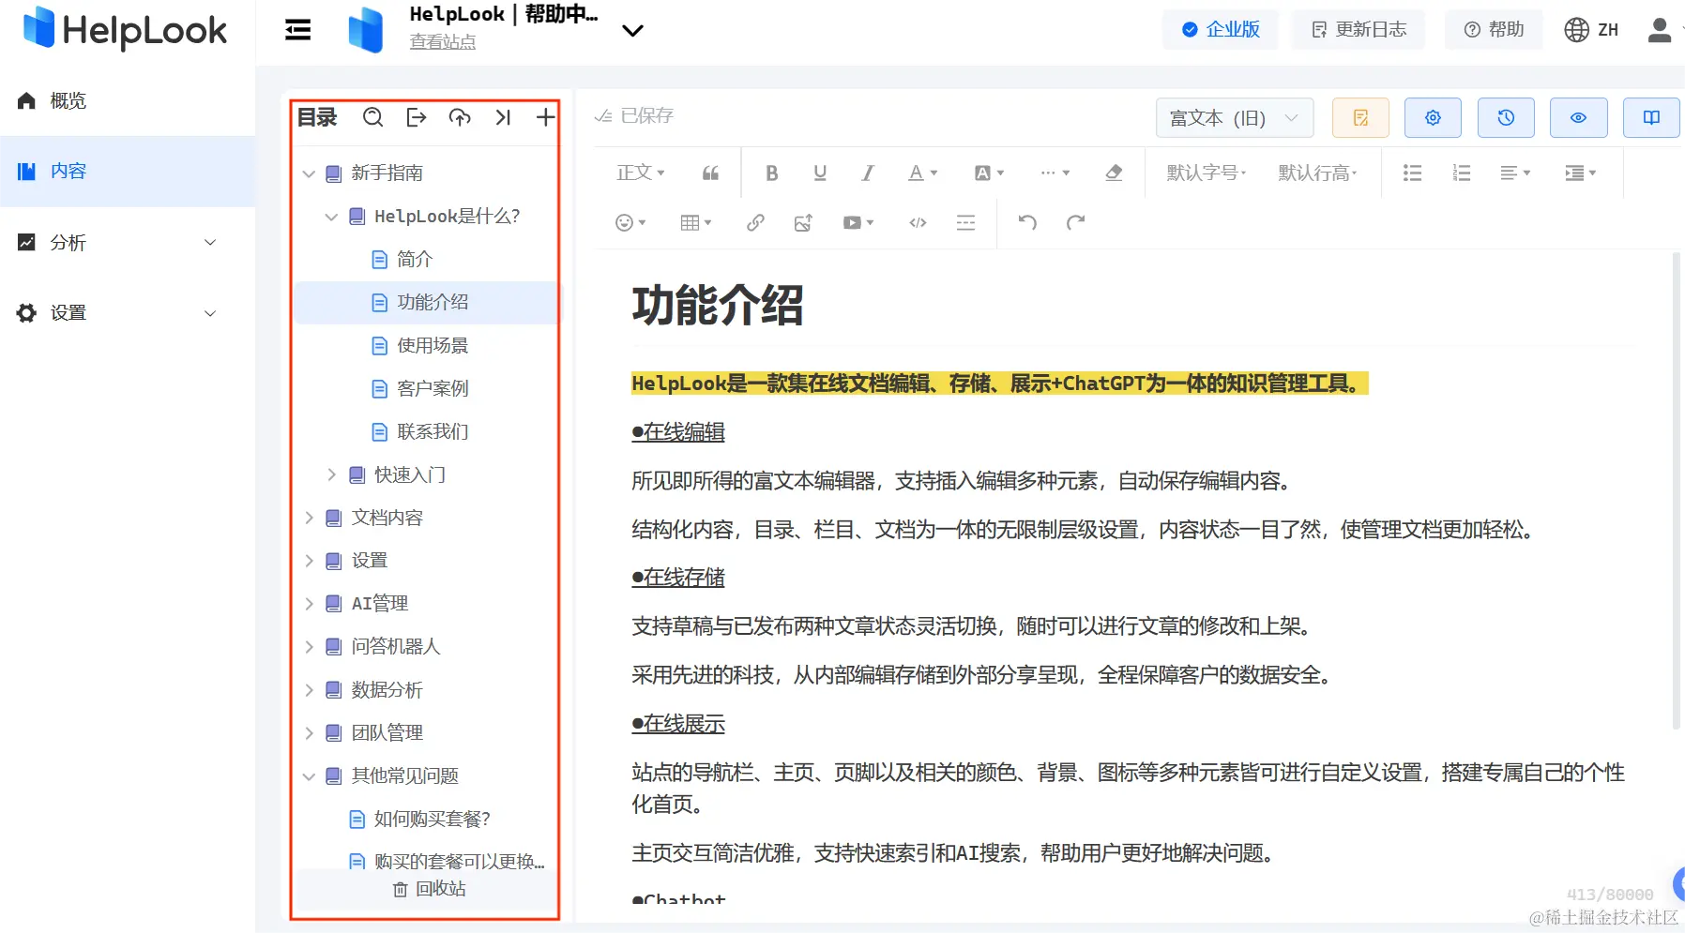Expand 设置 in the left sidebar
The height and width of the screenshot is (933, 1685).
(x=128, y=313)
